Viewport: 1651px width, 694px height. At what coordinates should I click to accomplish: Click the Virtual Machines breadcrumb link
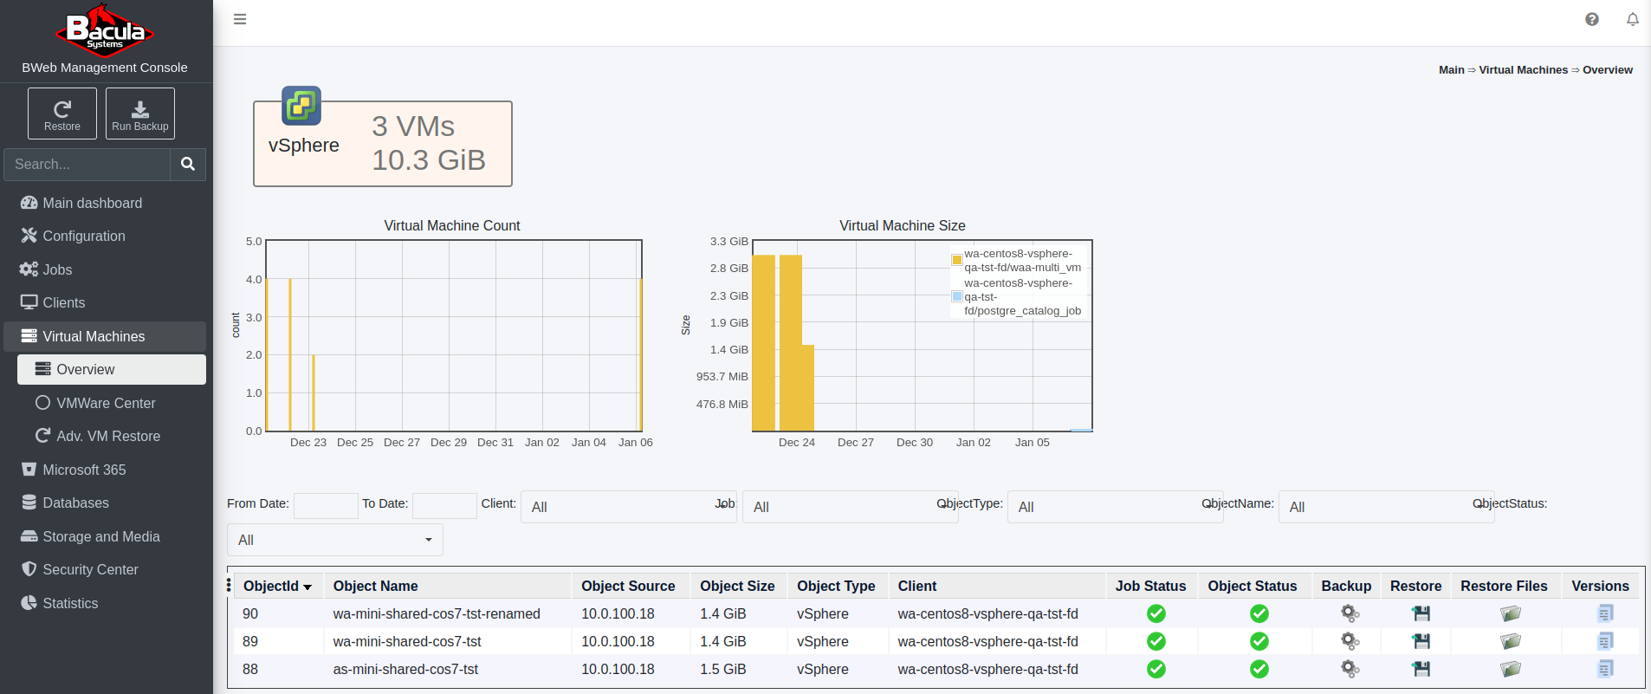click(x=1524, y=69)
